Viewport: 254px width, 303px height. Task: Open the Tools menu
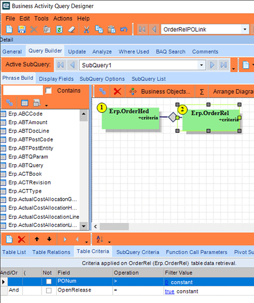(x=41, y=19)
